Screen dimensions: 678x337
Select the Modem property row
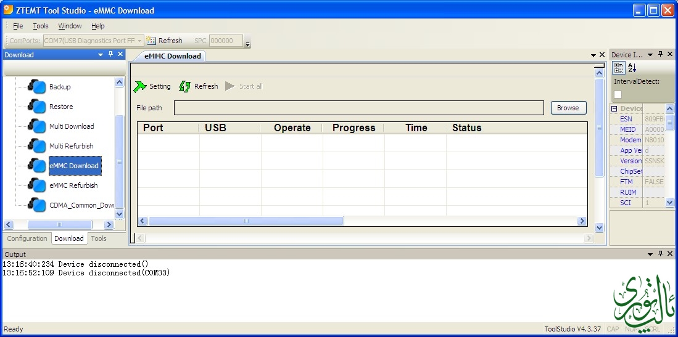(x=637, y=140)
